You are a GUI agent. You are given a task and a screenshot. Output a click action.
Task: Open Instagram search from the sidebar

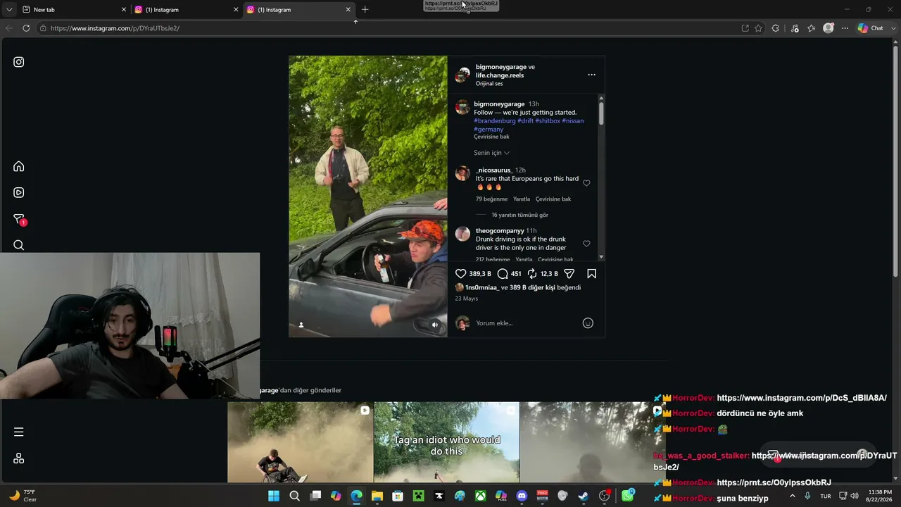tap(19, 245)
